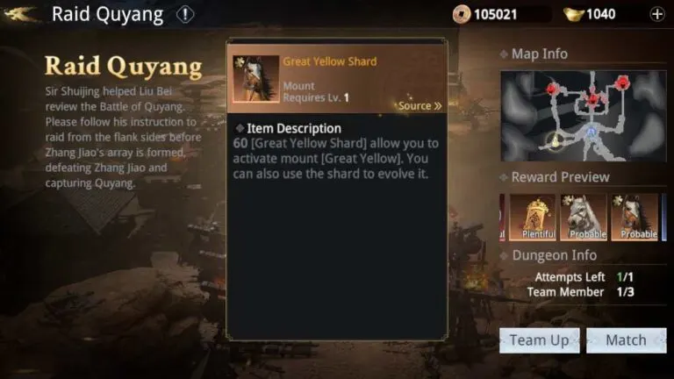674x379 pixels.
Task: Open the exclamation info icon beside Raid Quyang
Action: 185,15
